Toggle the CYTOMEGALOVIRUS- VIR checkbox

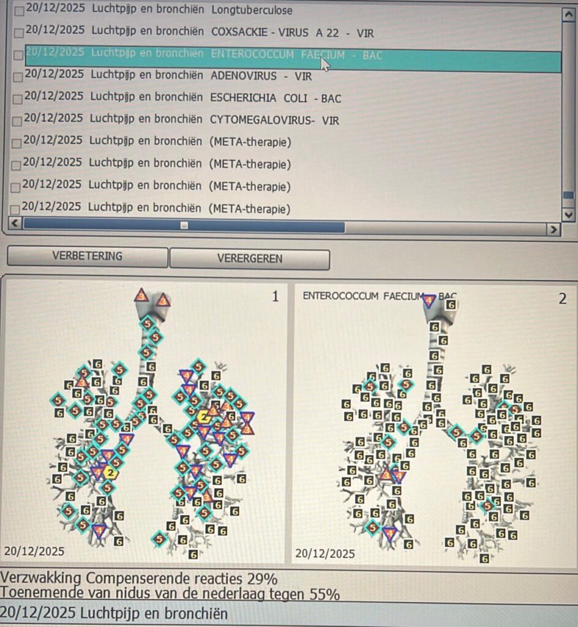tap(18, 122)
